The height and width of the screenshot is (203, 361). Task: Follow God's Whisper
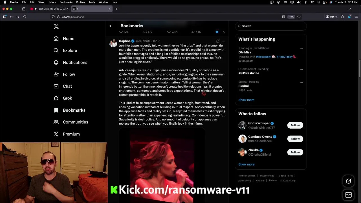pyautogui.click(x=295, y=125)
